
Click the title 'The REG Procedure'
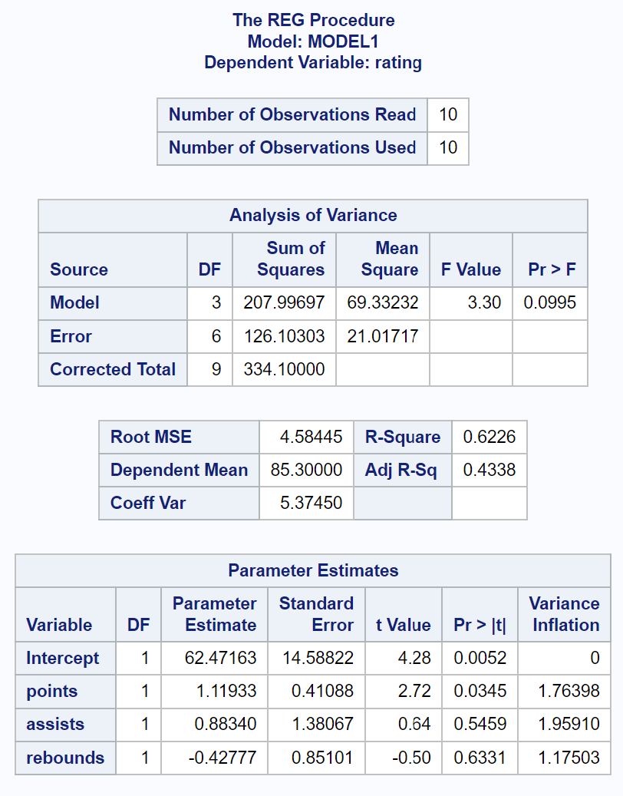pyautogui.click(x=314, y=20)
